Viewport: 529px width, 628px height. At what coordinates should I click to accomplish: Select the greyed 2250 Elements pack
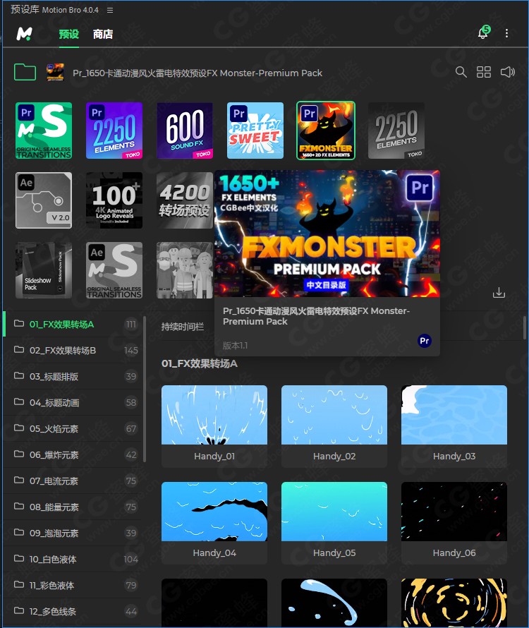coord(396,131)
